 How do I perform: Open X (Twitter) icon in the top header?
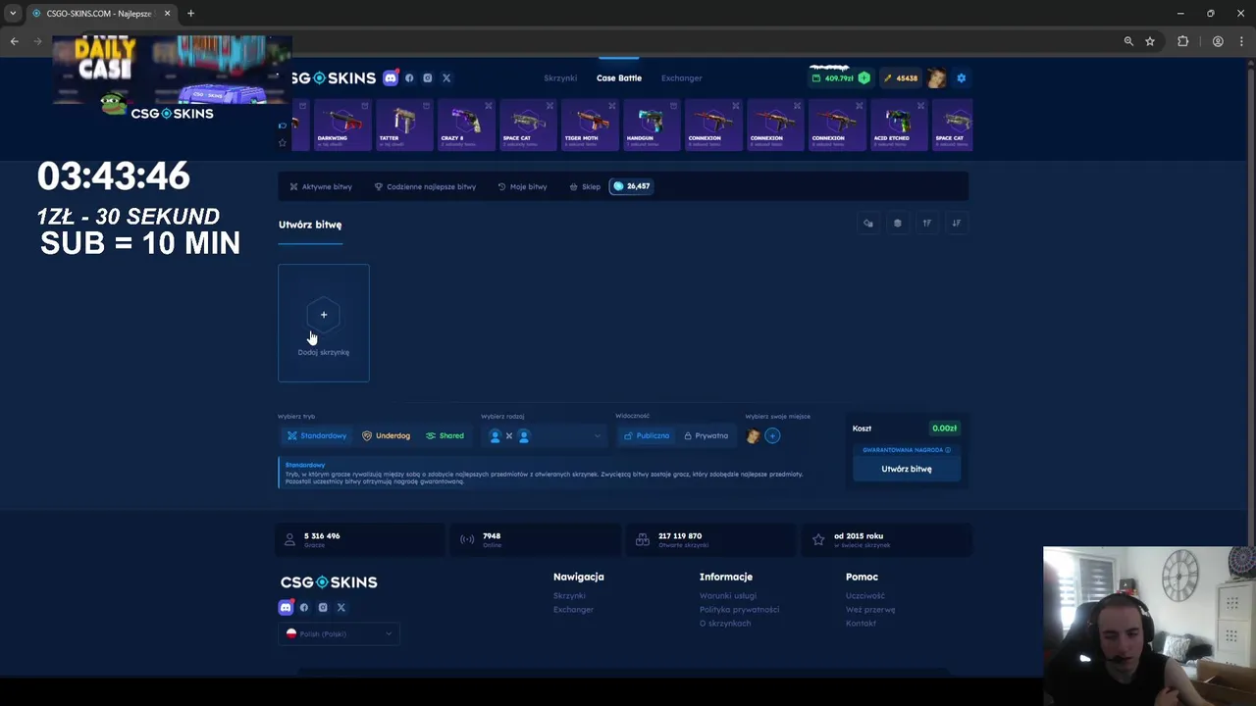coord(445,77)
